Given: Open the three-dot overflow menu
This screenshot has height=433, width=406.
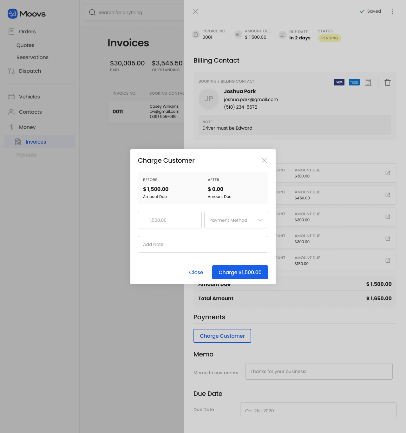Looking at the screenshot, I should click(393, 11).
